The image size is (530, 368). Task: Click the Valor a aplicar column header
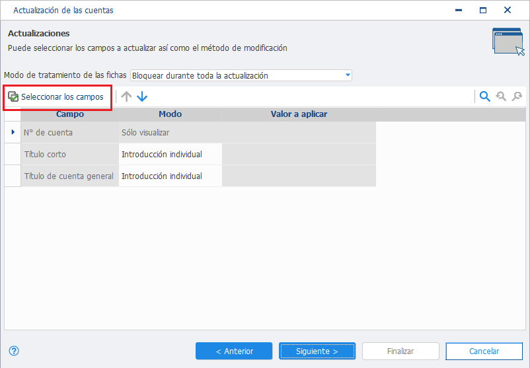(299, 114)
